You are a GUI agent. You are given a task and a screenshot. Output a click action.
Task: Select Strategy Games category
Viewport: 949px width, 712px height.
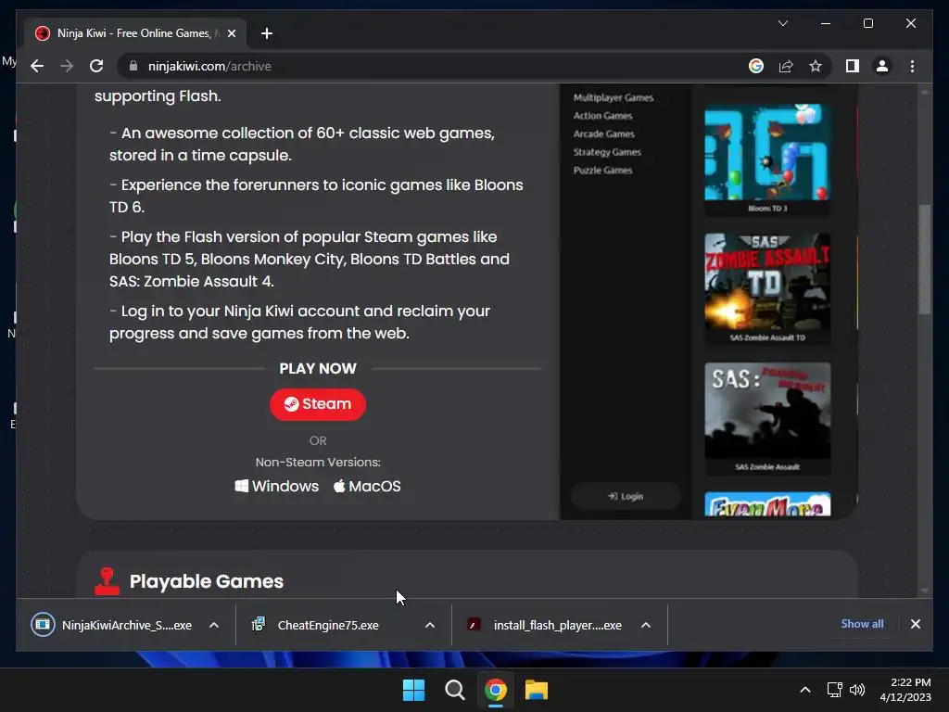pos(607,152)
